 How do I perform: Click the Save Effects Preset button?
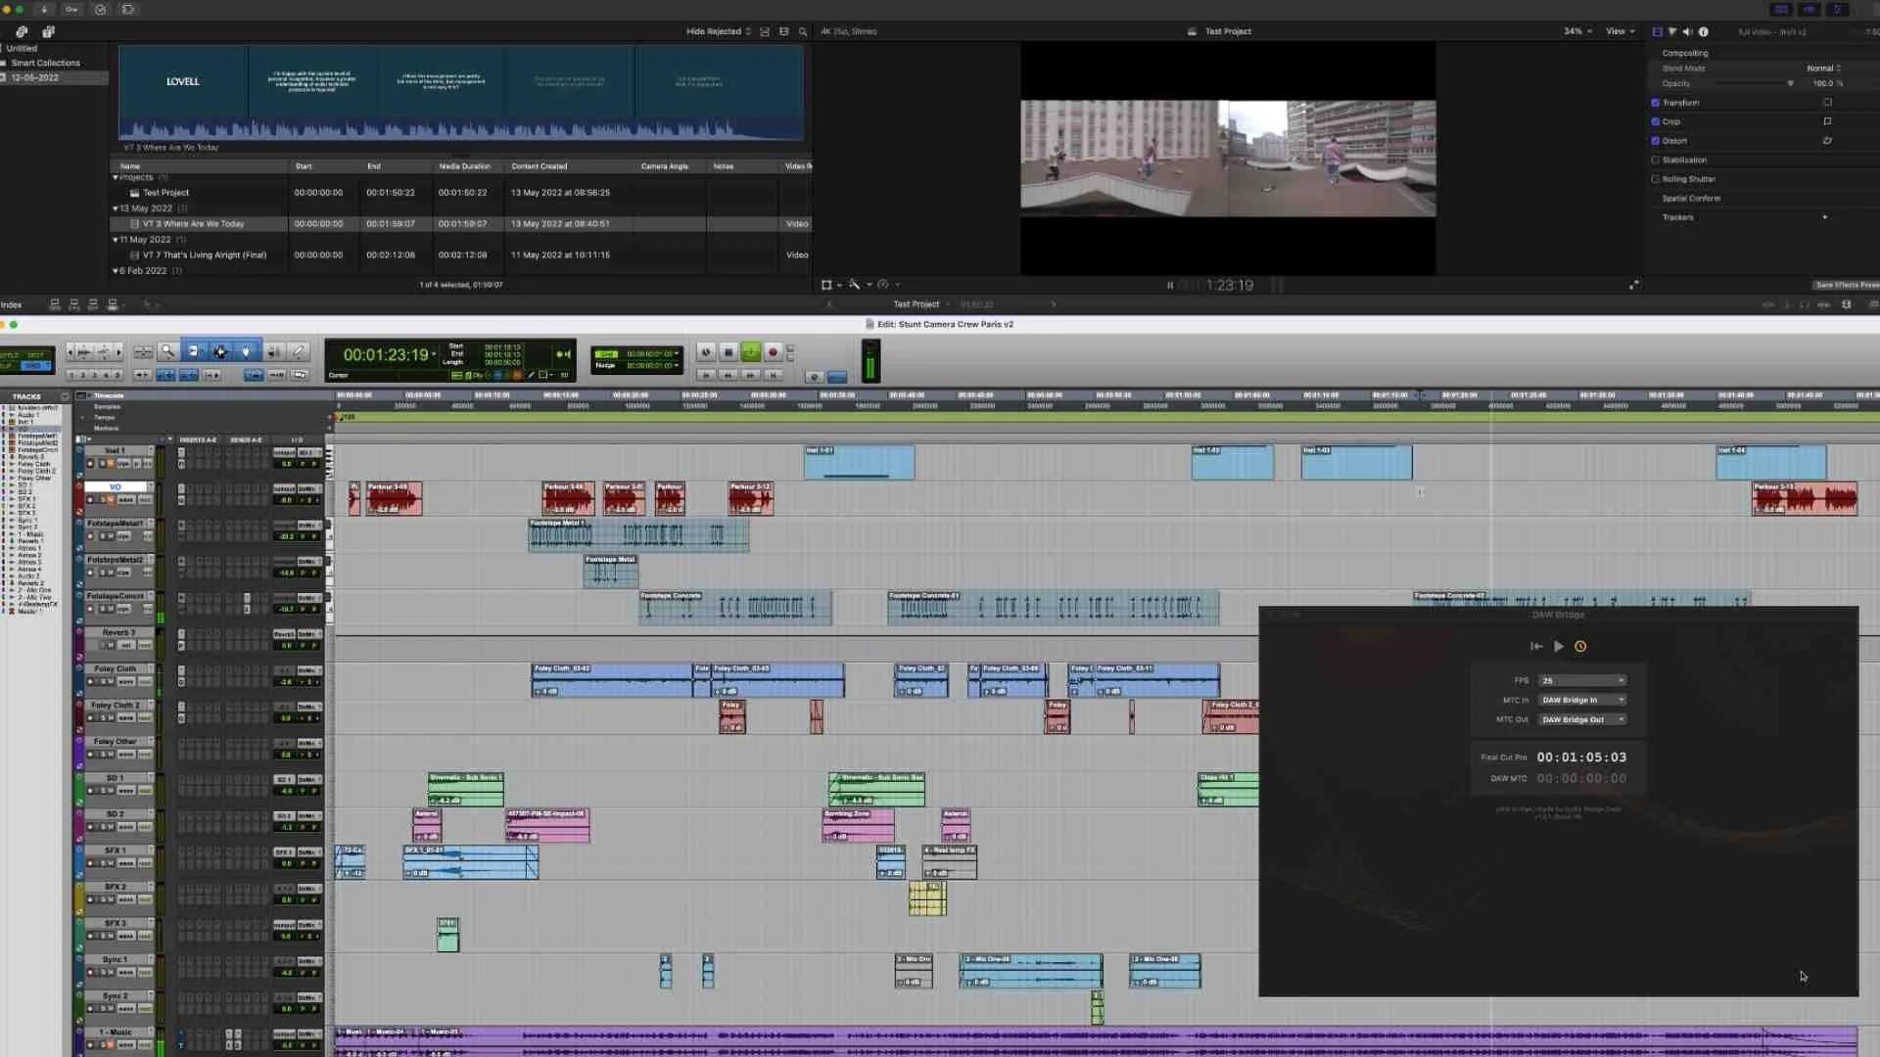coord(1846,285)
